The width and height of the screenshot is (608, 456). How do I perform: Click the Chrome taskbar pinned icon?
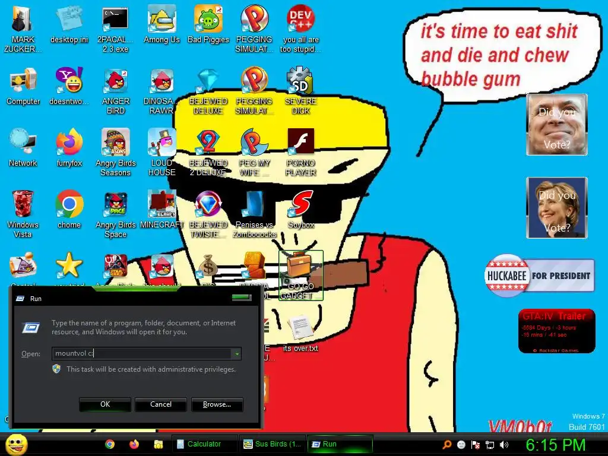(x=110, y=444)
